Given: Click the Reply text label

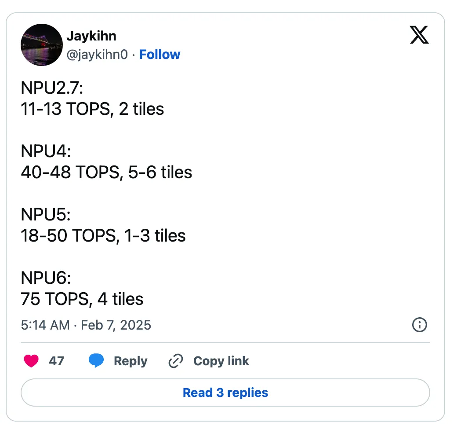Looking at the screenshot, I should click(131, 361).
